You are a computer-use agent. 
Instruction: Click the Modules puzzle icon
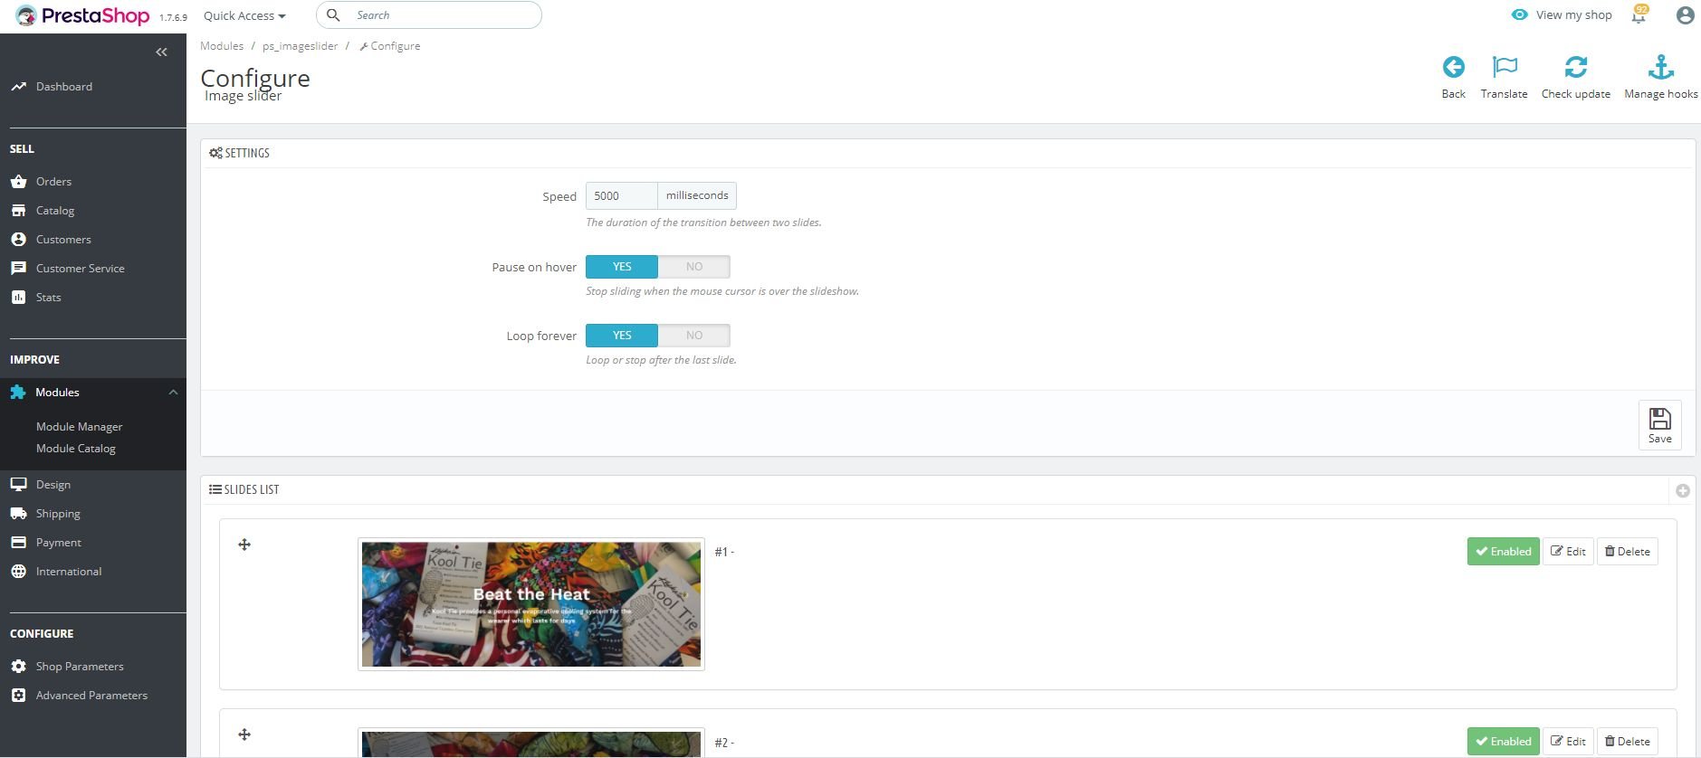point(18,393)
